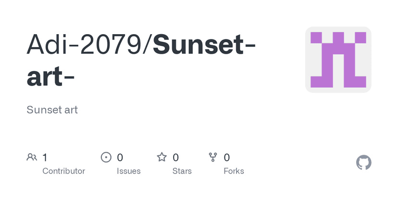Open the purple identicon avatar image
Screen dimensions: 398x199
(338, 60)
